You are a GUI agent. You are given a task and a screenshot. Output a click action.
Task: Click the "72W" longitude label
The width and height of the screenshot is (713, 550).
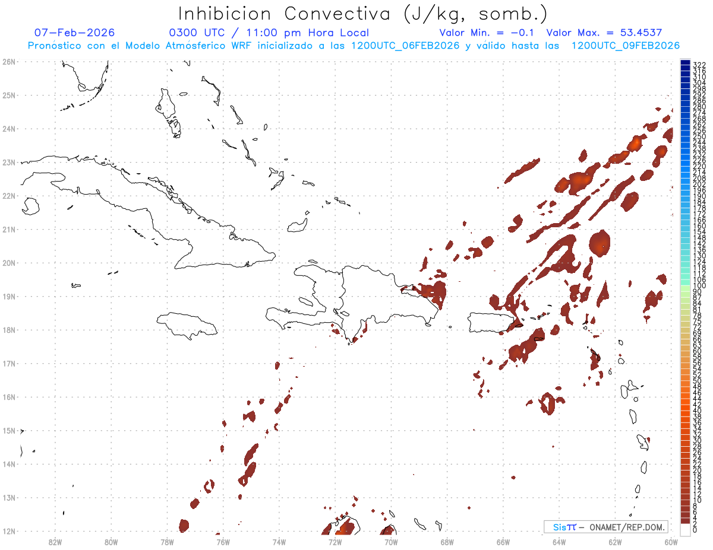(x=335, y=542)
